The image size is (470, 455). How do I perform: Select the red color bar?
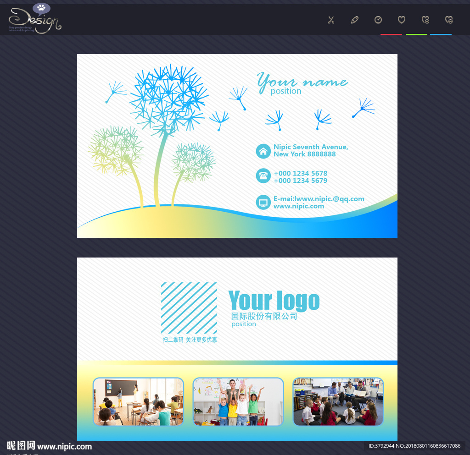(x=391, y=34)
